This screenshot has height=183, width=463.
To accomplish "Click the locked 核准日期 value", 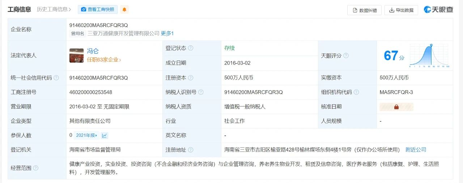I will pyautogui.click(x=396, y=107).
